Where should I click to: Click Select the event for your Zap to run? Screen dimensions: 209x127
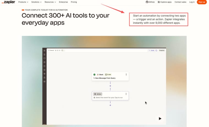click(x=109, y=98)
